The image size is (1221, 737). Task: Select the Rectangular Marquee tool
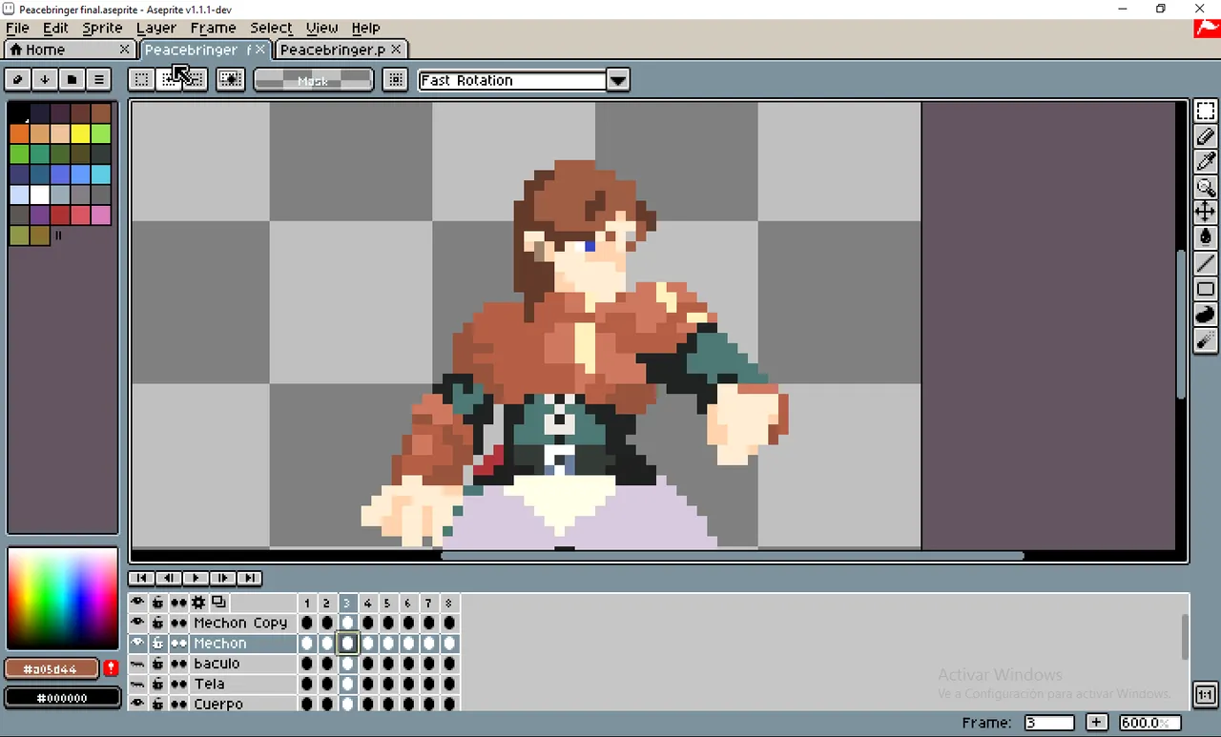pos(1205,111)
